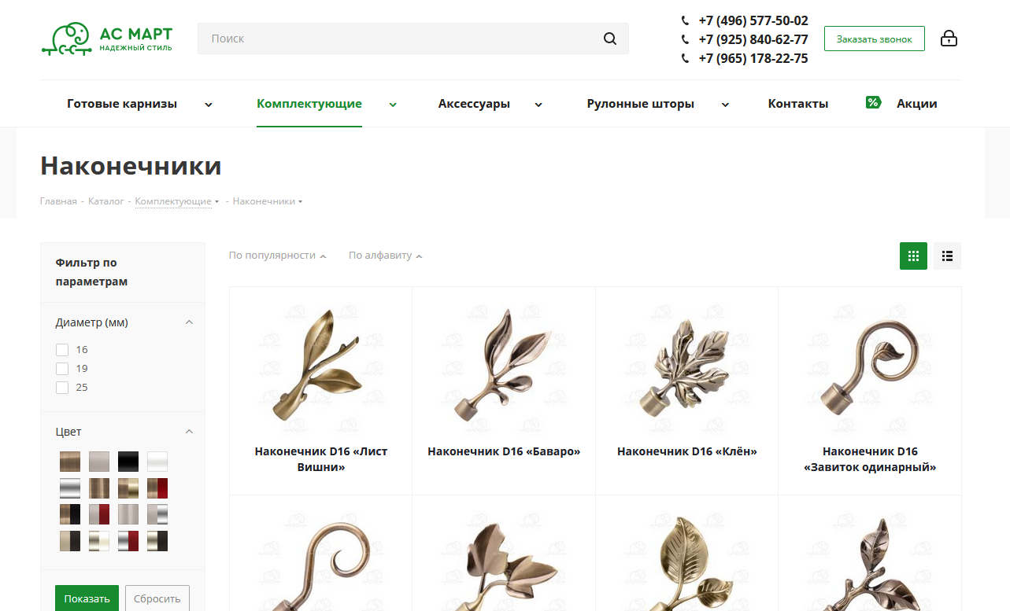Open the Рулонные шторы menu
The width and height of the screenshot is (1010, 611).
pyautogui.click(x=641, y=104)
